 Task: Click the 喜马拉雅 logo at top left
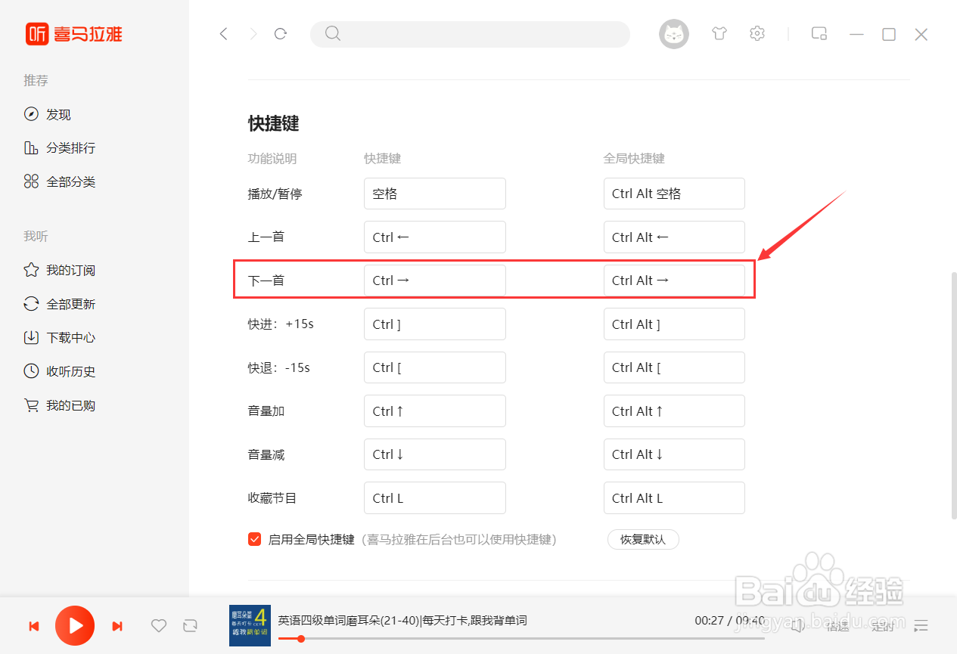tap(73, 34)
